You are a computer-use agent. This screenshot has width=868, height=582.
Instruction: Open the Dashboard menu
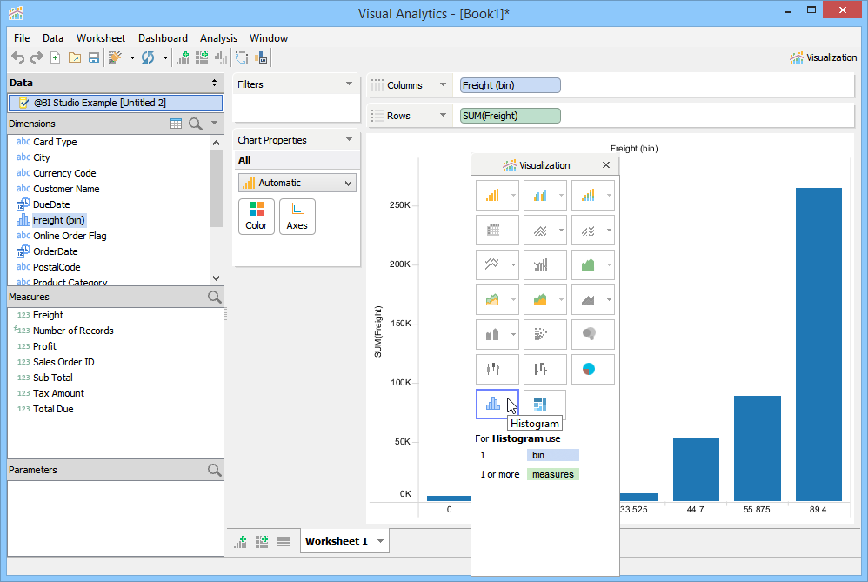[163, 38]
